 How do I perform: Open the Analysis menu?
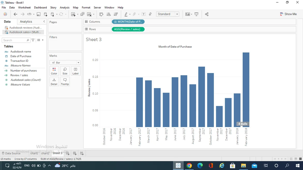click(x=64, y=7)
